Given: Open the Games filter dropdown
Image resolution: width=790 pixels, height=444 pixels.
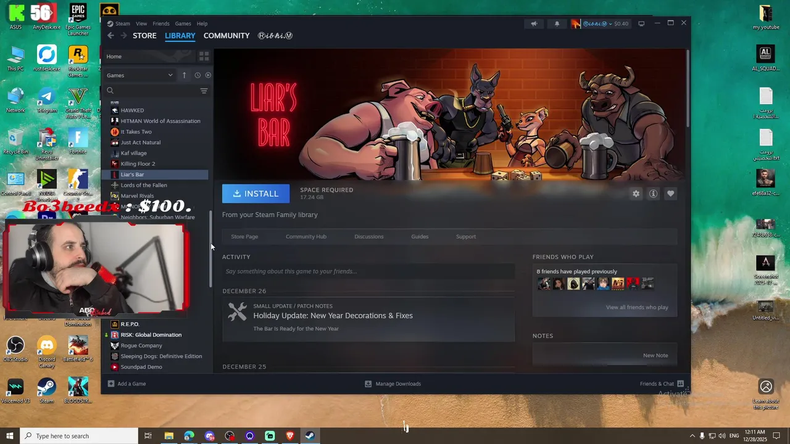Looking at the screenshot, I should 139,75.
